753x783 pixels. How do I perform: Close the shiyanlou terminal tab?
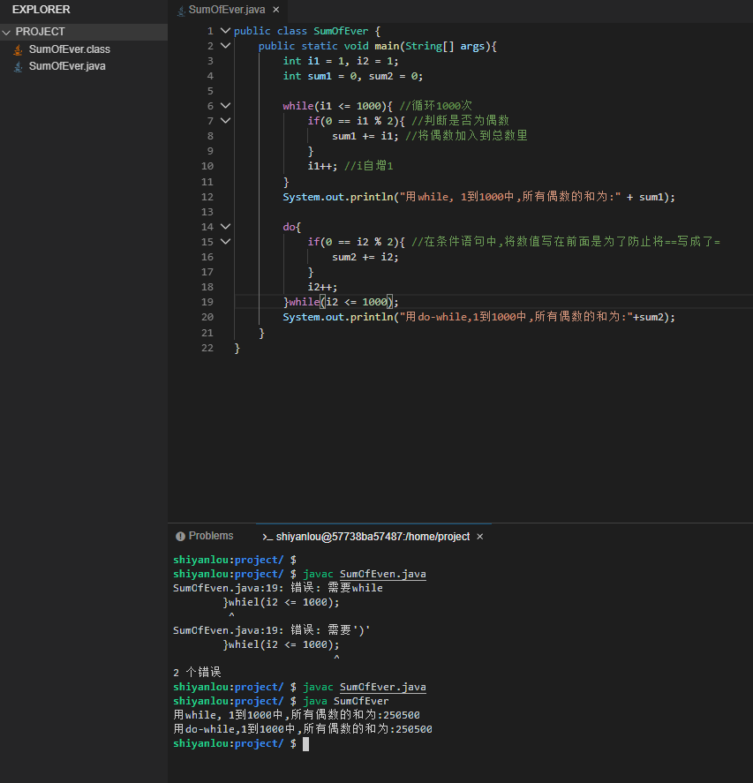pos(480,537)
